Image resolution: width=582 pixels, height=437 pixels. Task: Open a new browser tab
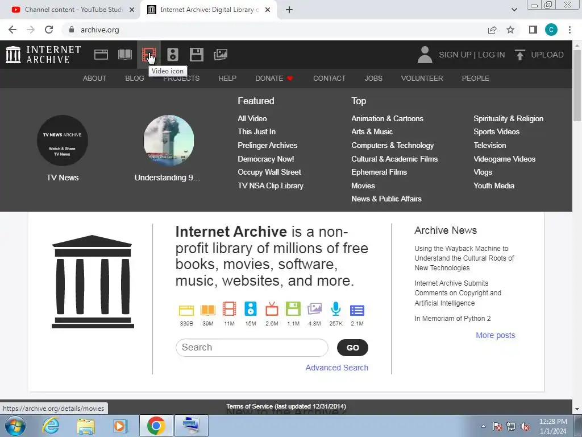click(289, 10)
